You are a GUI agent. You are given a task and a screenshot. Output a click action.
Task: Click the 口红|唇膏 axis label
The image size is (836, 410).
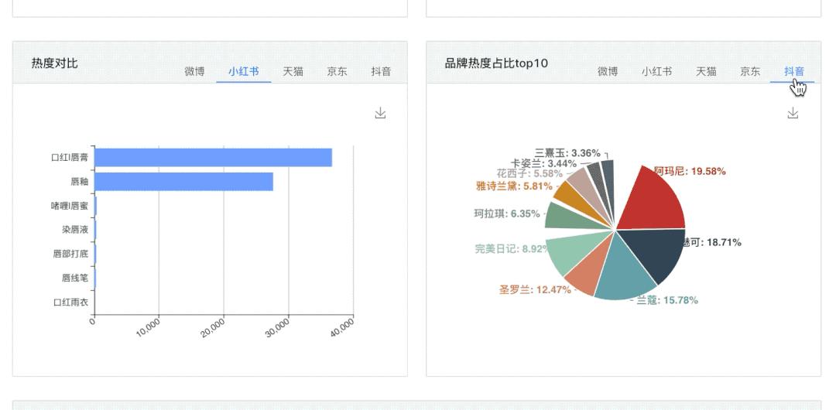click(70, 158)
